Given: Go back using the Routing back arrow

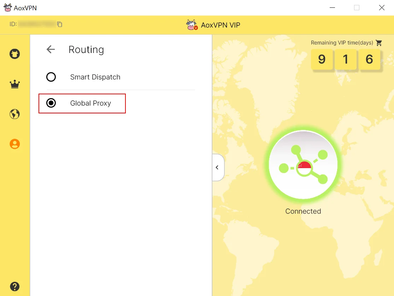Looking at the screenshot, I should click(x=51, y=49).
